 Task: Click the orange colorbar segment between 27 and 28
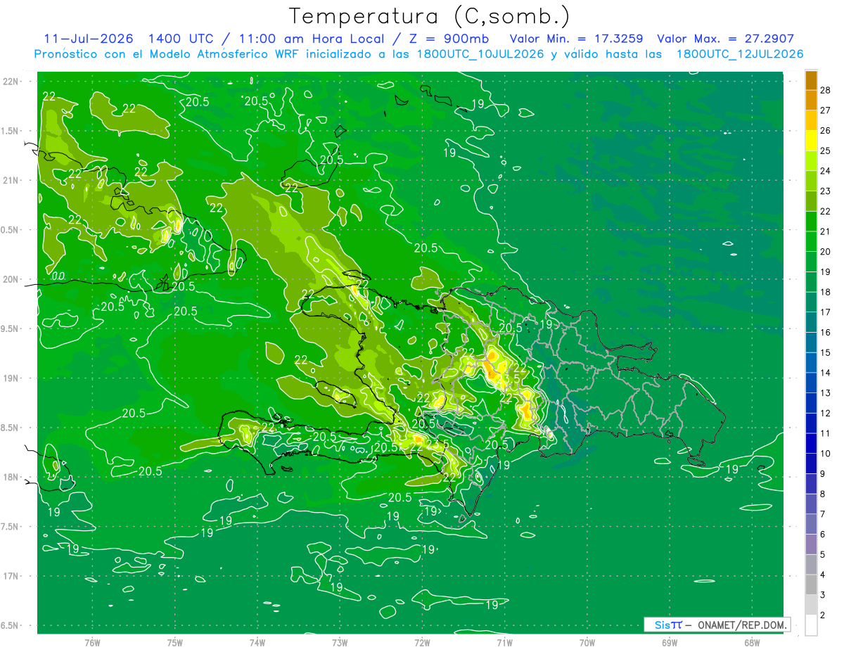tap(811, 100)
